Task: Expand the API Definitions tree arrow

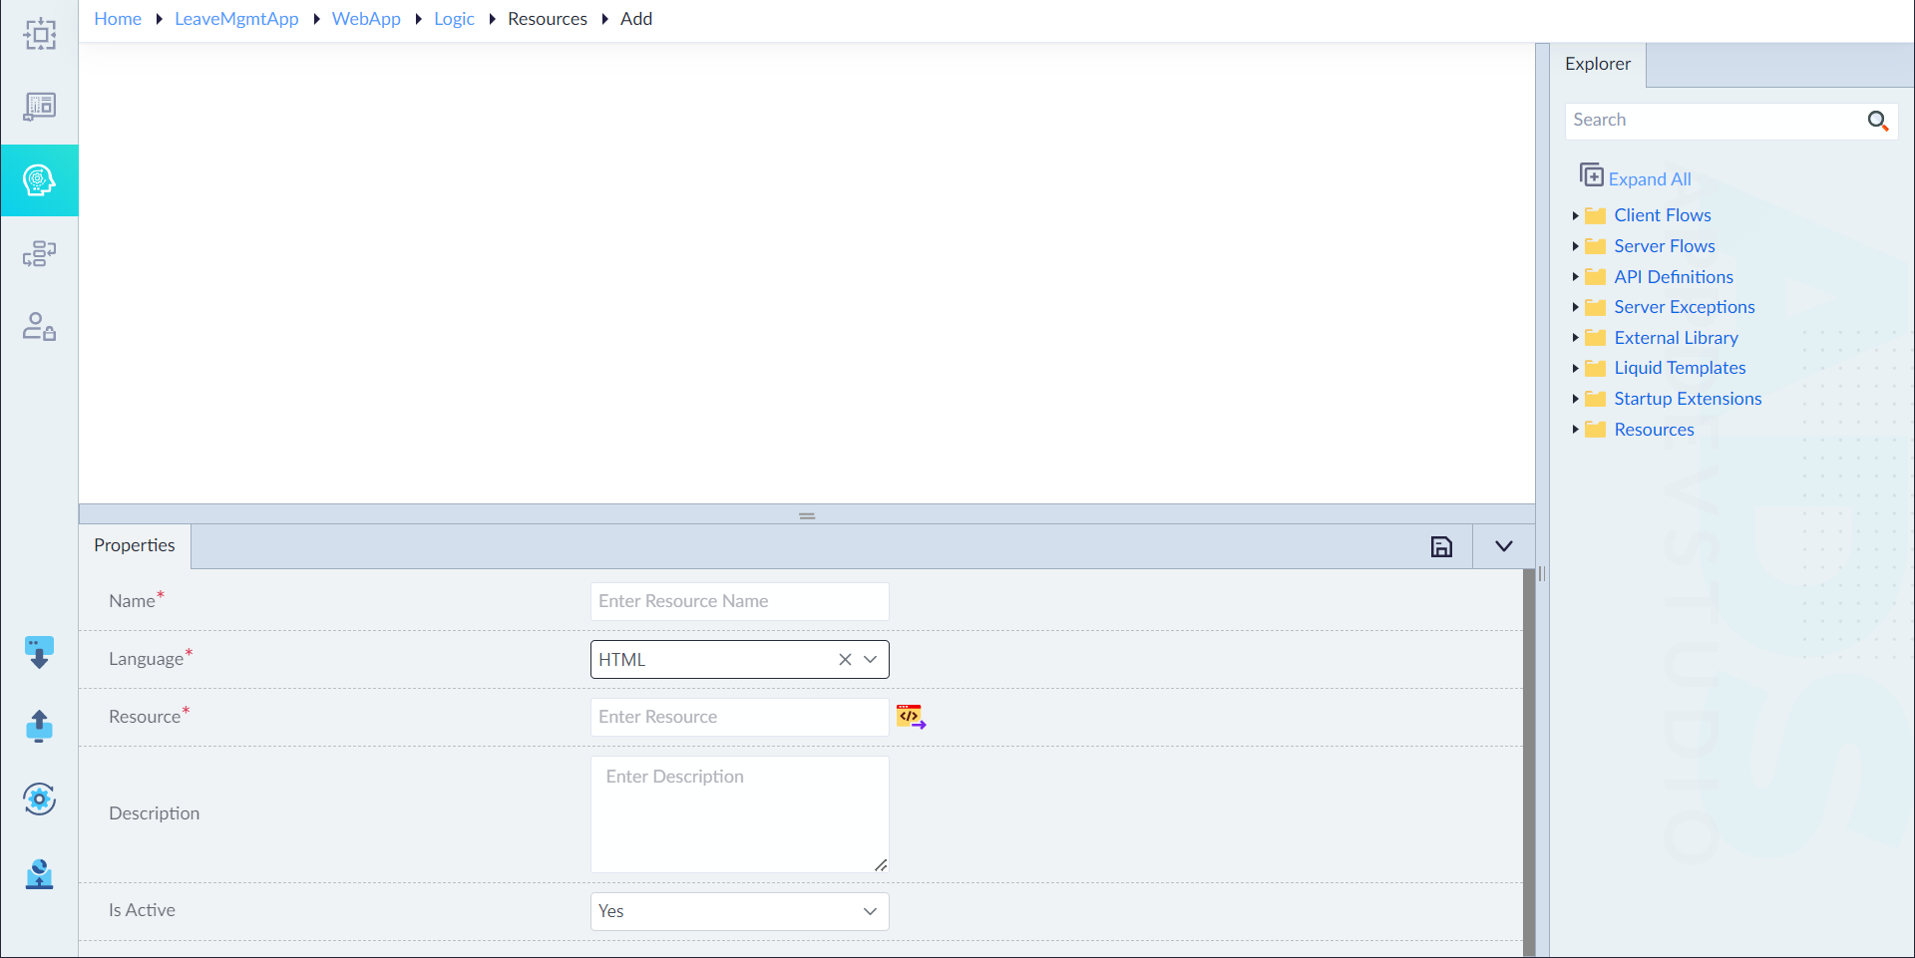Action: click(x=1575, y=277)
